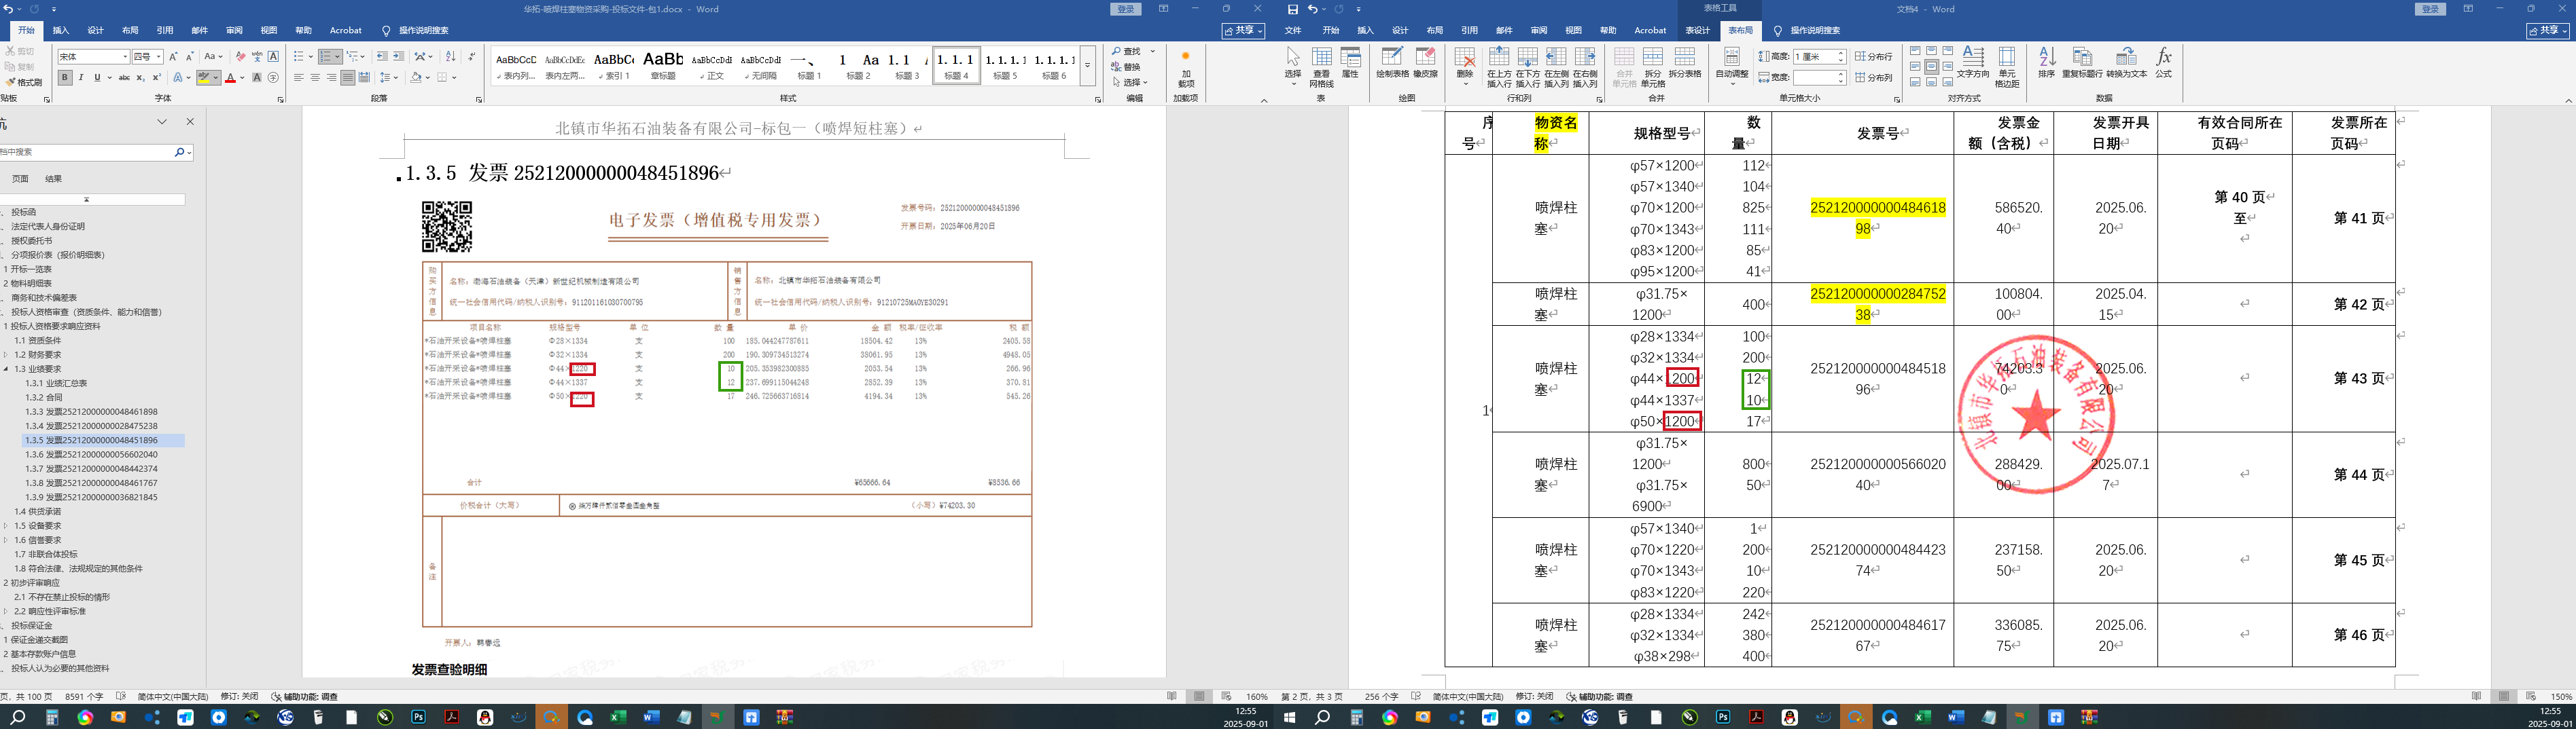Image resolution: width=2576 pixels, height=729 pixels.
Task: Click the 文字方向 text direction icon
Action: tap(1973, 63)
